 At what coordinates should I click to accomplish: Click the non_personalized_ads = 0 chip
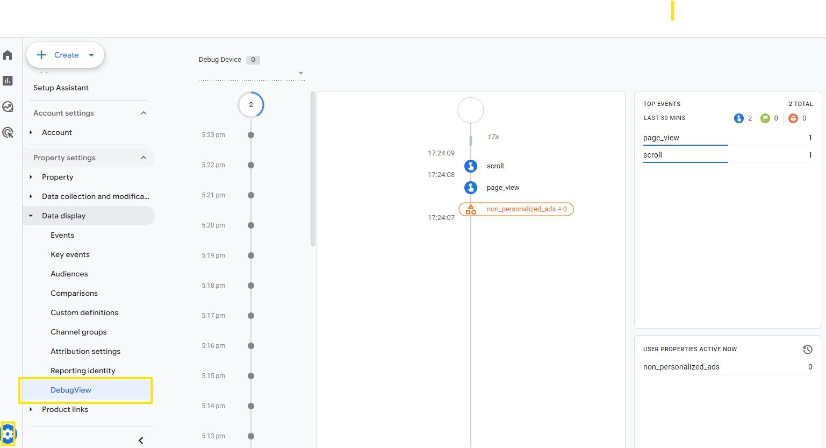[516, 209]
